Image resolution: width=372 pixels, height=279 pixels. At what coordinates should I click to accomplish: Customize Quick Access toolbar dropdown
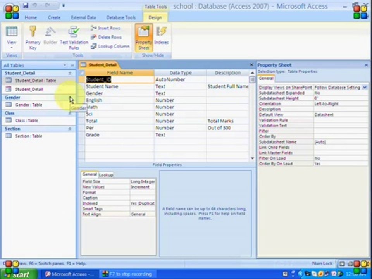click(x=64, y=5)
